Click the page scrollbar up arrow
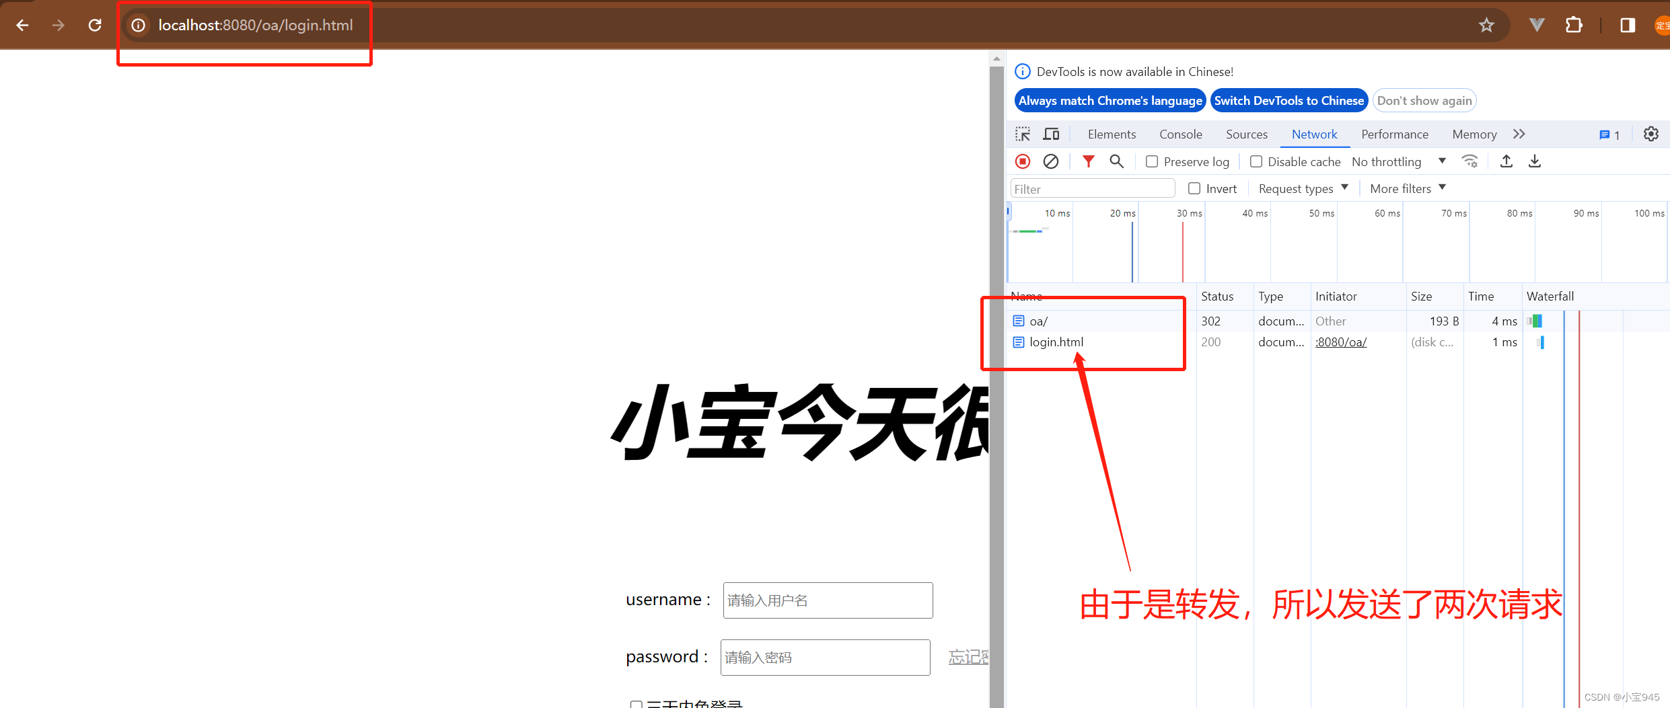Screen dimensions: 1670x708 click(x=996, y=58)
